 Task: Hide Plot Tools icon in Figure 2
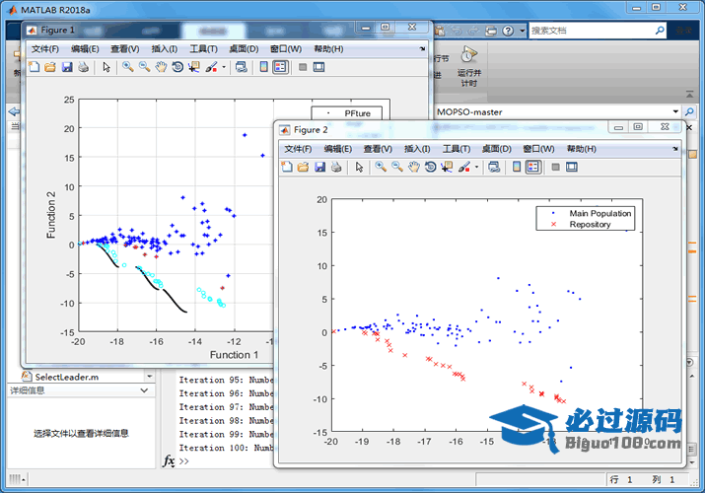556,168
